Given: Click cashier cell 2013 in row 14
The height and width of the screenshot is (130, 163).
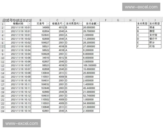Looking at the screenshot, I should pyautogui.click(x=57, y=73).
